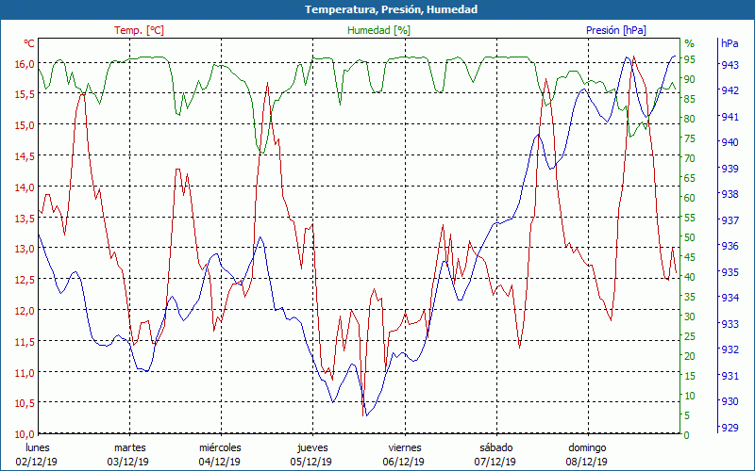
Task: Click the 25 humidity axis value
Action: point(690,336)
